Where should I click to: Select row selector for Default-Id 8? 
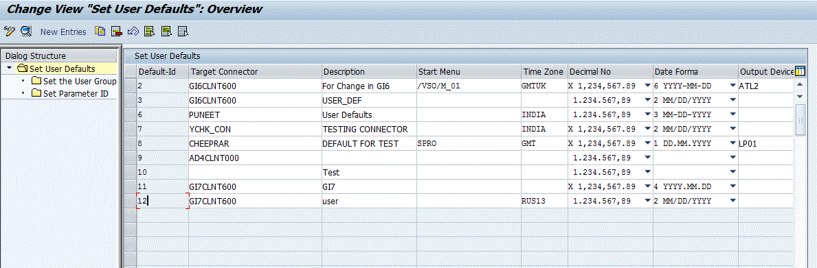[131, 143]
